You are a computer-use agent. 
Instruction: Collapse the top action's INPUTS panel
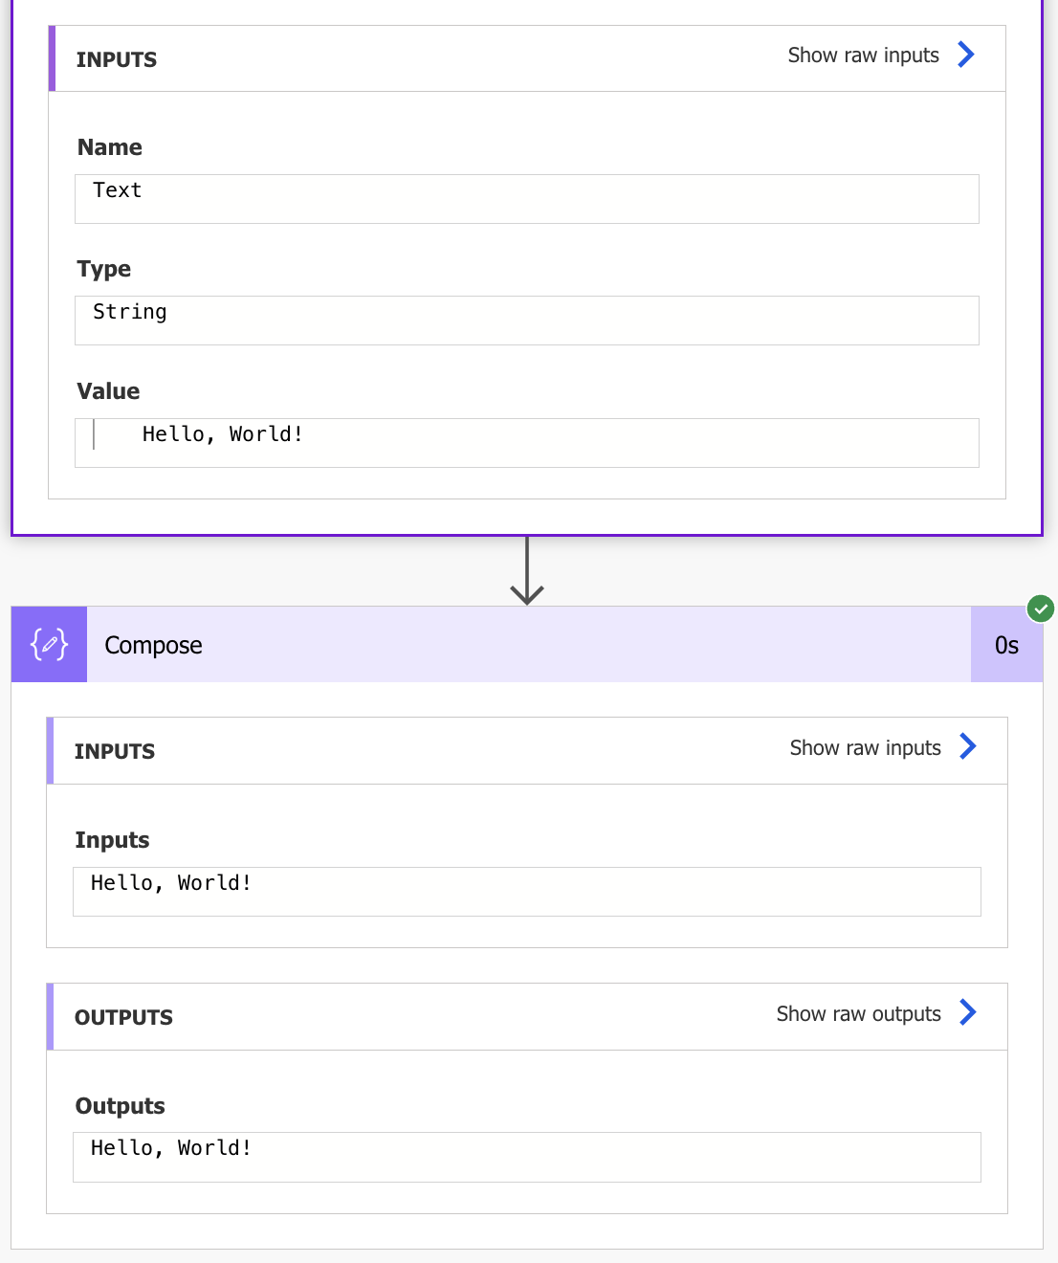[117, 59]
